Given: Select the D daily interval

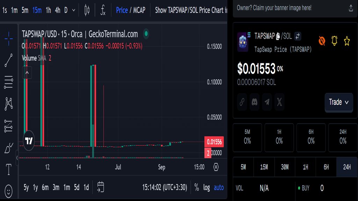Looking at the screenshot, I should coord(66,10).
